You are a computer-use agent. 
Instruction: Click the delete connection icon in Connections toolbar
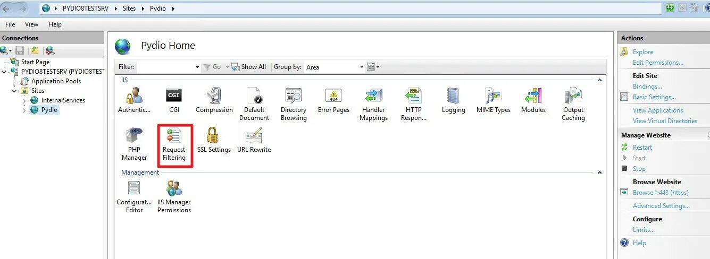click(50, 50)
